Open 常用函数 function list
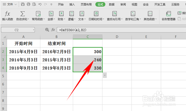The width and height of the screenshot is (186, 111). (38, 16)
